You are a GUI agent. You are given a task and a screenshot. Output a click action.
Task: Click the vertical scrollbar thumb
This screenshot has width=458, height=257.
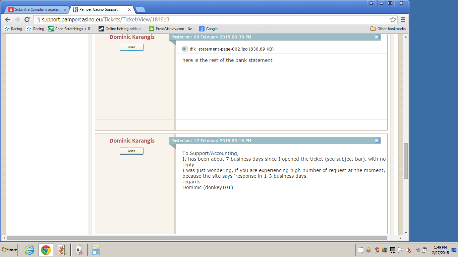point(406,161)
